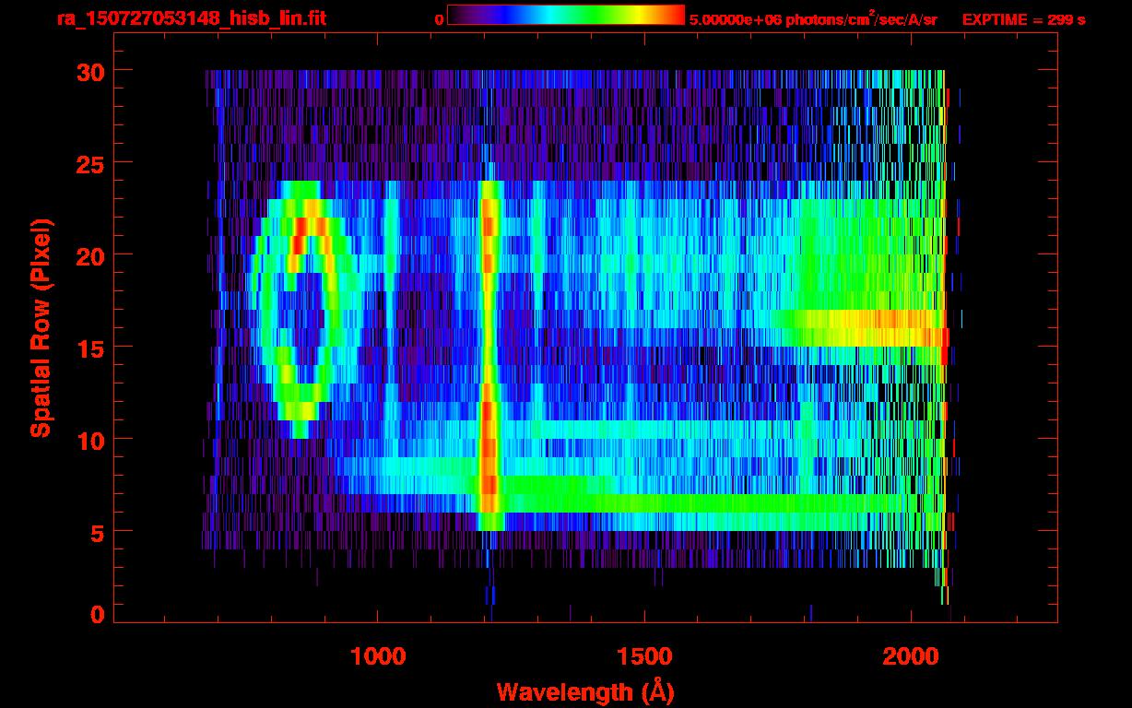This screenshot has width=1132, height=708.
Task: Select the 2000 tick label on wavelength axis
Action: pos(911,656)
